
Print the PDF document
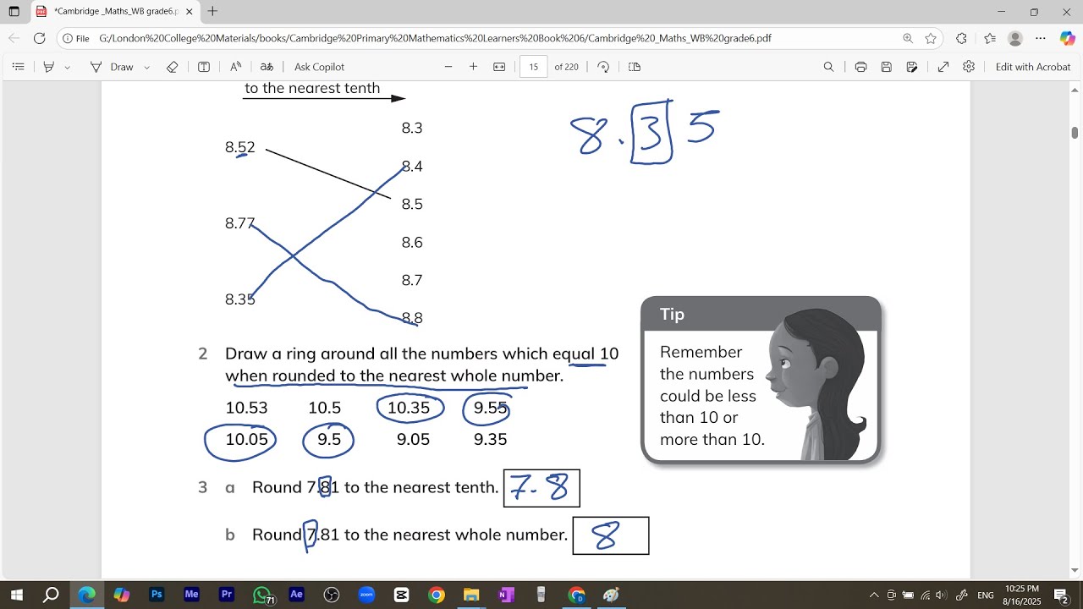(x=860, y=67)
